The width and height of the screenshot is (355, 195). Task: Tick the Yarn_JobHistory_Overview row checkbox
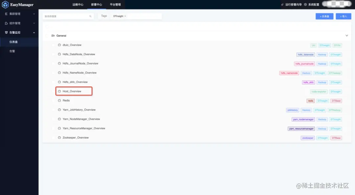pyautogui.click(x=53, y=110)
